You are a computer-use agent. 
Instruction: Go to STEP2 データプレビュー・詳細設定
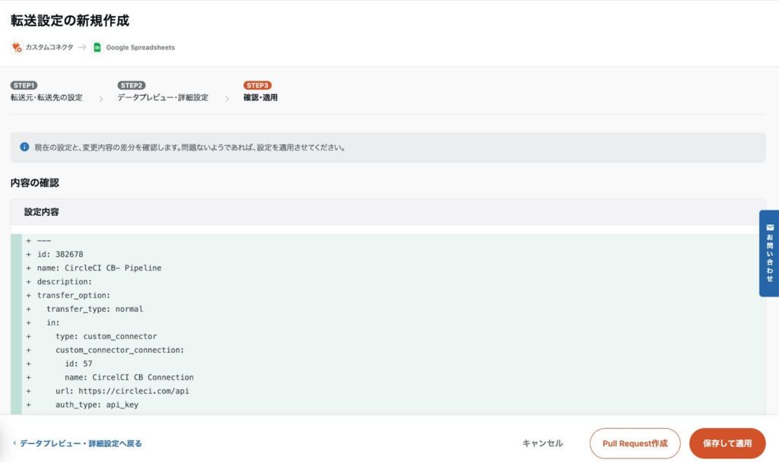[x=162, y=98]
